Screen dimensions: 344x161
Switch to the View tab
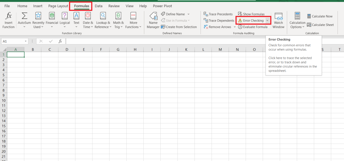[130, 6]
